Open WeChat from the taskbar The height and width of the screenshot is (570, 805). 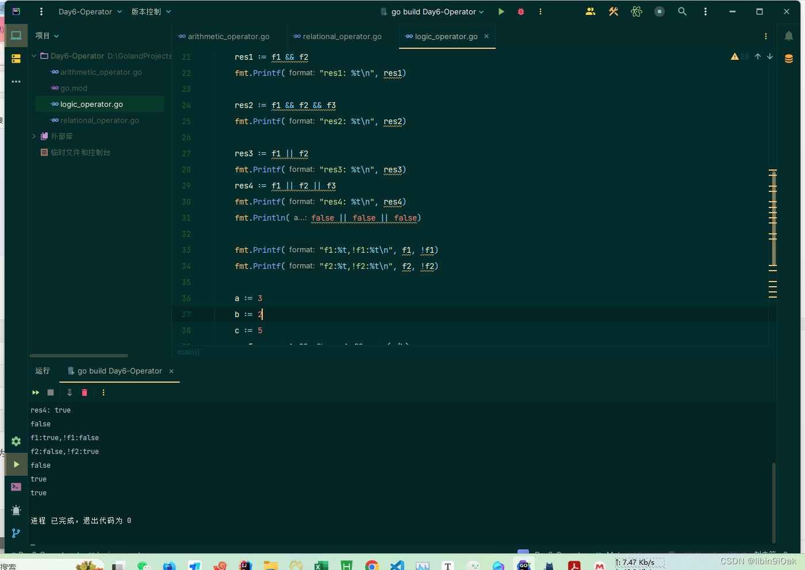[143, 565]
